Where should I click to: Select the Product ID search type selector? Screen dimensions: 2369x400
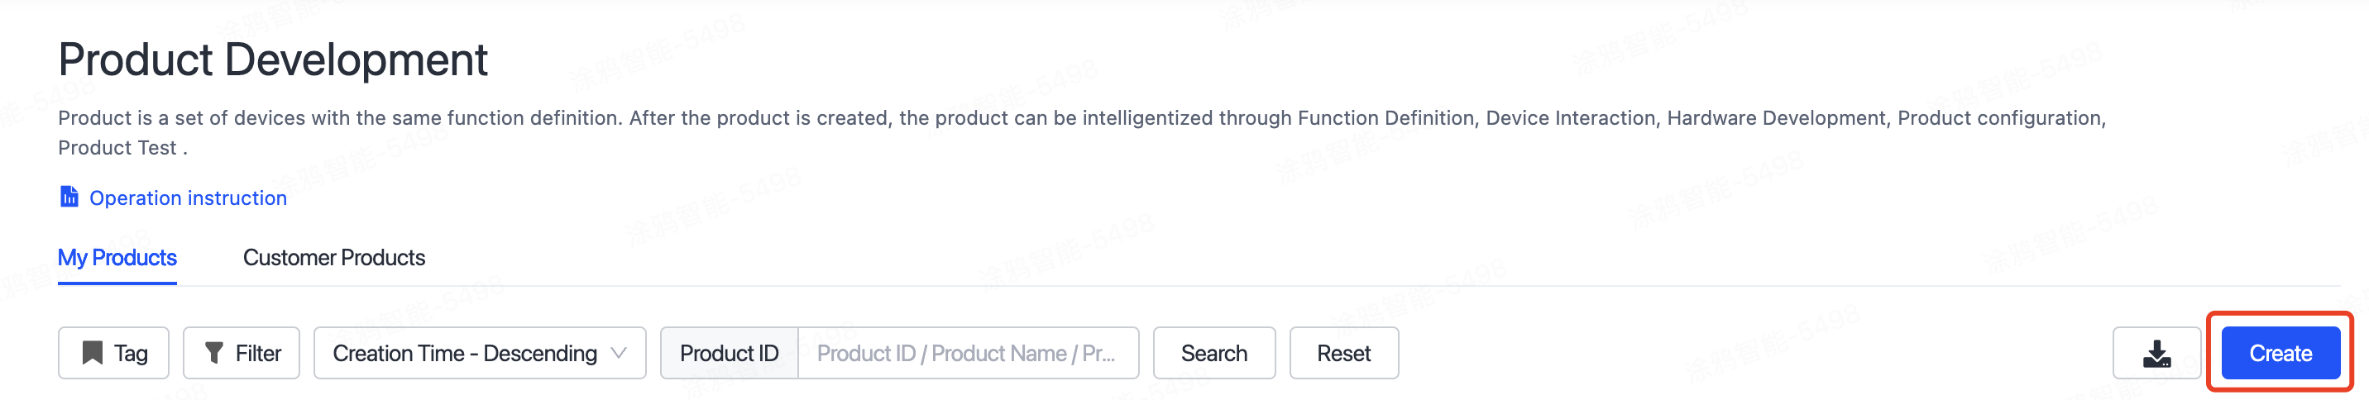click(x=729, y=353)
